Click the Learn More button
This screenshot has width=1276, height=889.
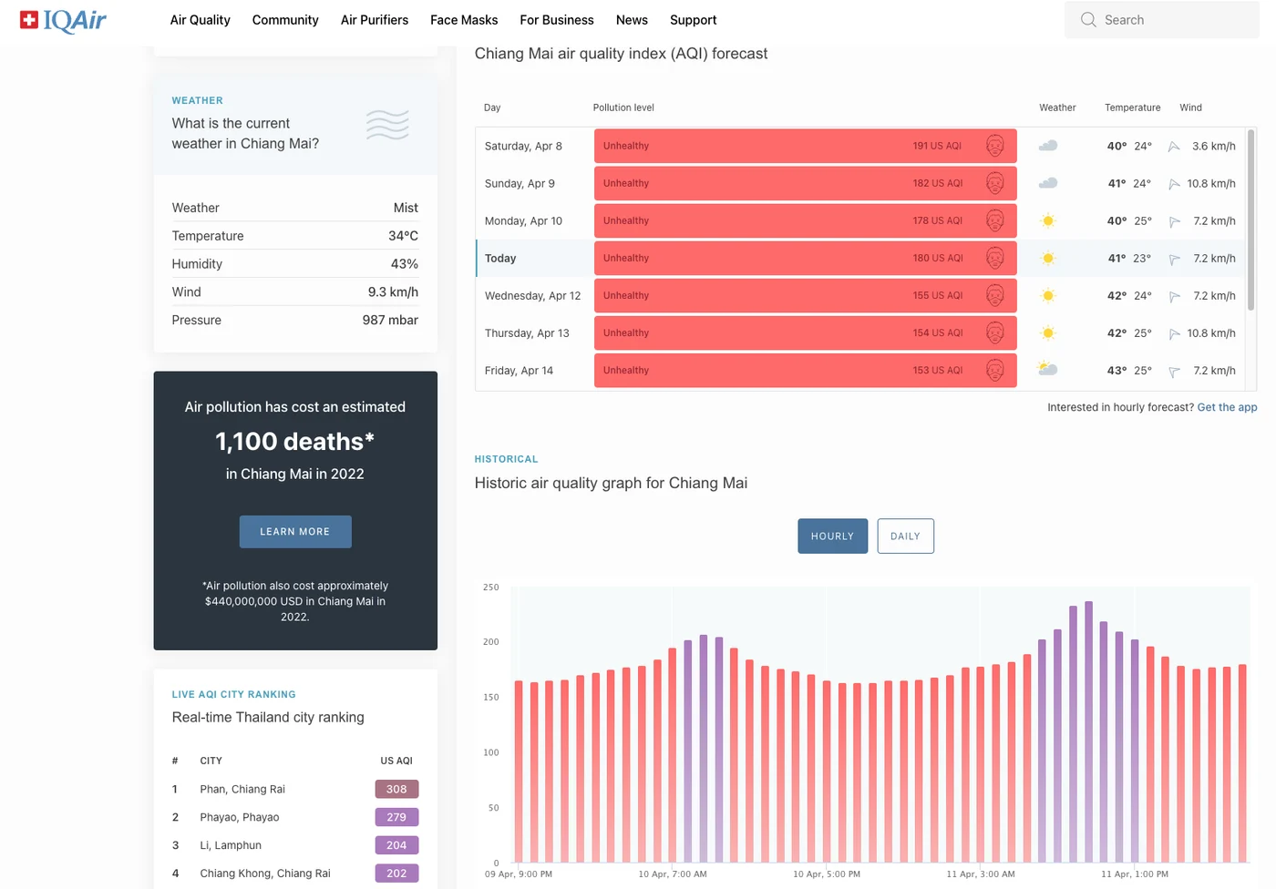point(295,532)
